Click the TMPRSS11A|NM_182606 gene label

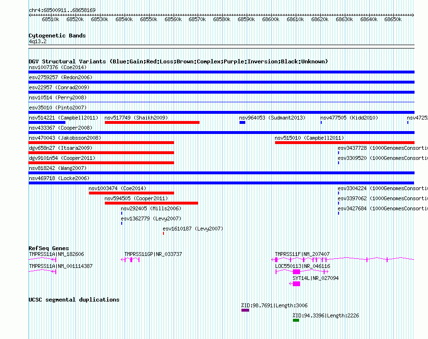tap(56, 254)
